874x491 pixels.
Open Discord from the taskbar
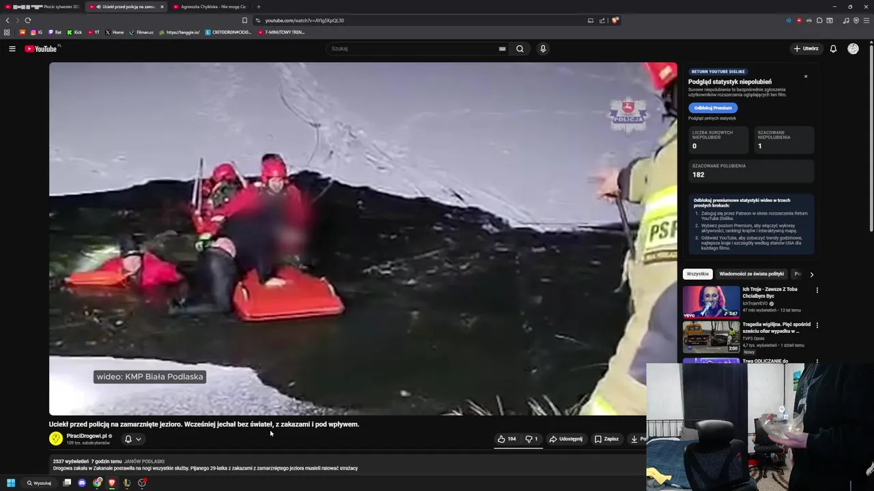click(82, 483)
